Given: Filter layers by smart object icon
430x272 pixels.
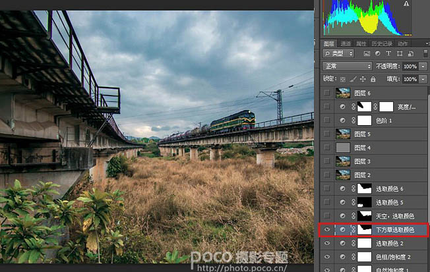Looking at the screenshot, I should [x=410, y=53].
